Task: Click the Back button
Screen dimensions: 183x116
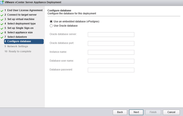Action: coord(120,112)
